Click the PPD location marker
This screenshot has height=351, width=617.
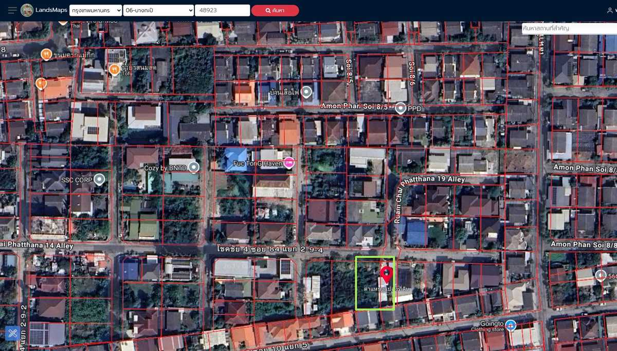[x=401, y=108]
